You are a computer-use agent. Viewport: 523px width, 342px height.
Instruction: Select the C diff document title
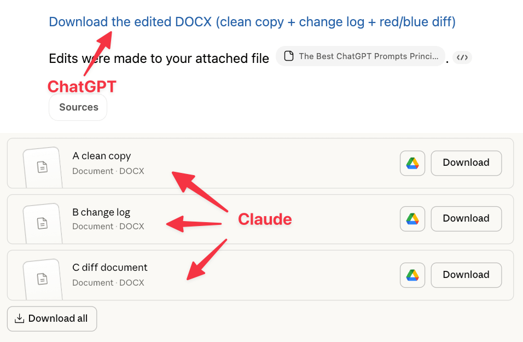pos(110,268)
